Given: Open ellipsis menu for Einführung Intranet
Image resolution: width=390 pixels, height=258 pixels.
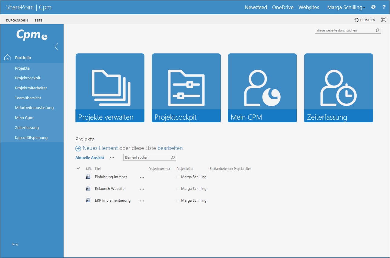Looking at the screenshot, I should coord(142,177).
